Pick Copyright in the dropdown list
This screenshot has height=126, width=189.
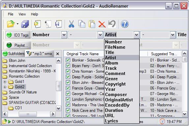[122, 84]
